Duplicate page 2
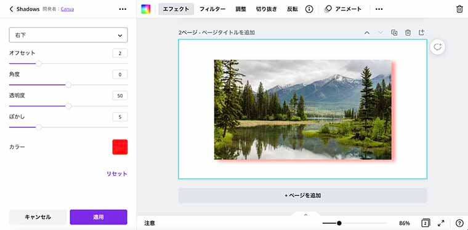Image resolution: width=468 pixels, height=230 pixels. pos(394,33)
